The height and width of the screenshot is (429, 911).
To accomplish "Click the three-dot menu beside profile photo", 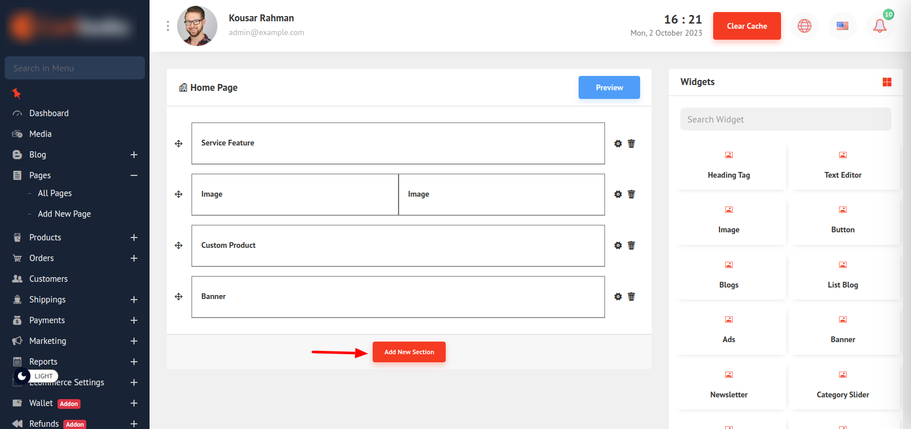I will [x=168, y=26].
